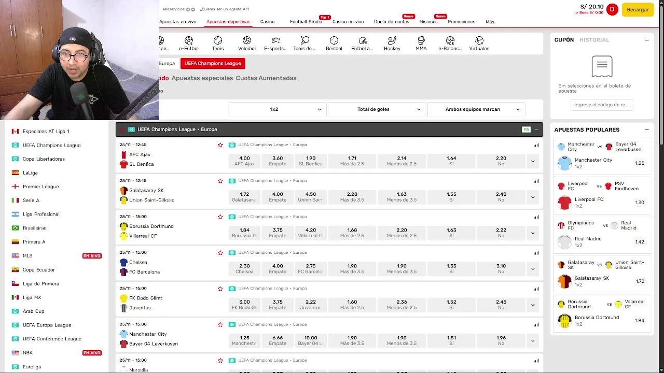
Task: Expand more markets for Ajax vs Benfica
Action: [533, 161]
